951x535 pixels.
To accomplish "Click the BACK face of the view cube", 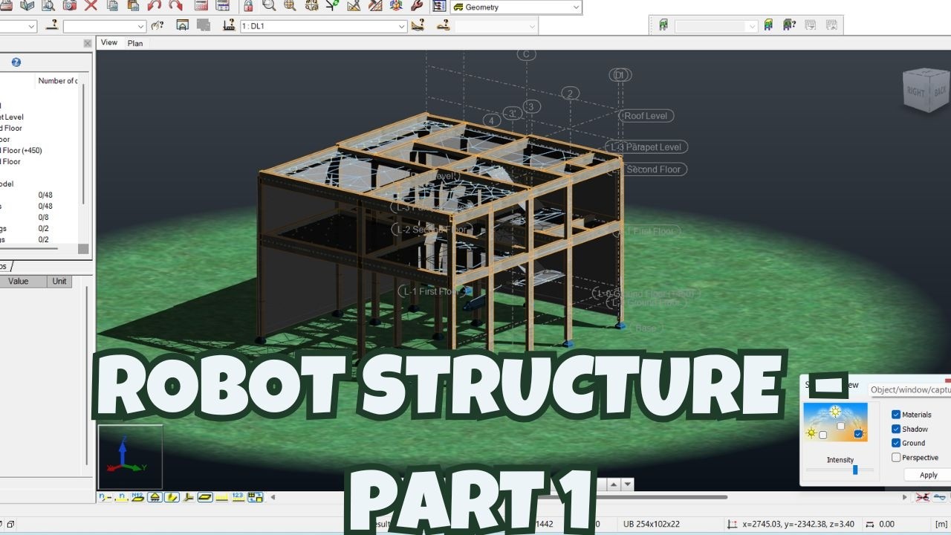I will pos(940,90).
